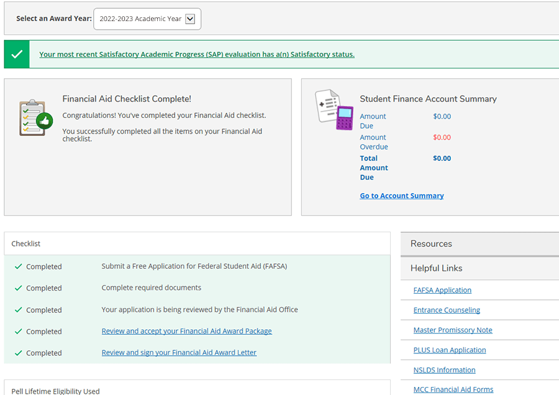Click the checkmark beside Complete required documents

click(x=19, y=288)
